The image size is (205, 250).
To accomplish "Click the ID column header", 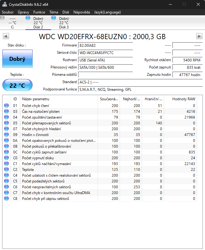I will point(15,99).
